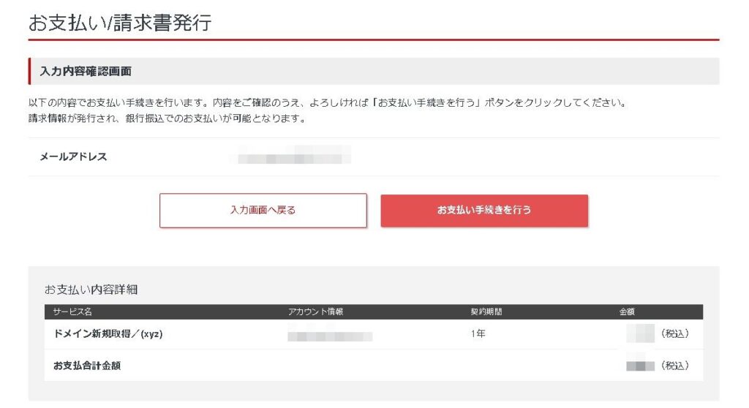This screenshot has height=408, width=749.
Task: Click the お支払合計金額 row label
Action: pos(87,366)
